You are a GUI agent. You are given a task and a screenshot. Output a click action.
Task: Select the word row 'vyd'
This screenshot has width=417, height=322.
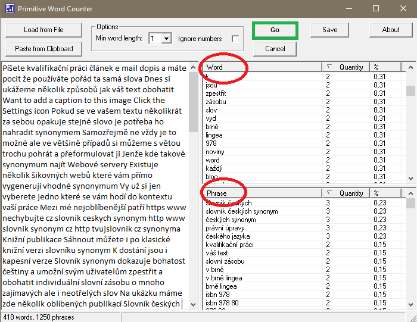(303, 118)
